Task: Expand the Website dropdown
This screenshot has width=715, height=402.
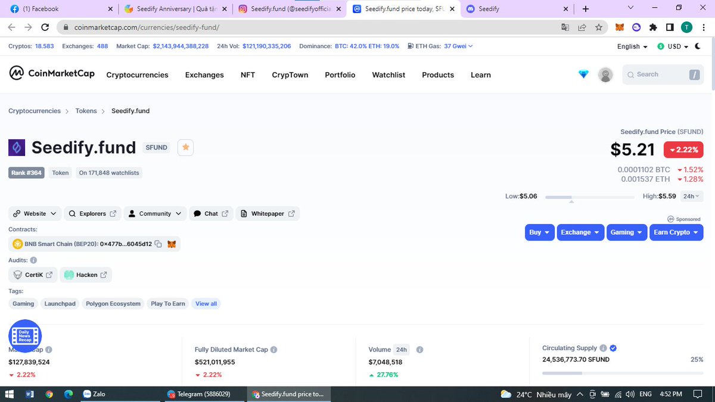Action: tap(35, 213)
